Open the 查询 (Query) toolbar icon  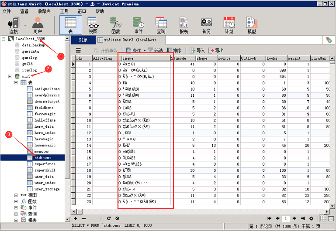[x=161, y=25]
